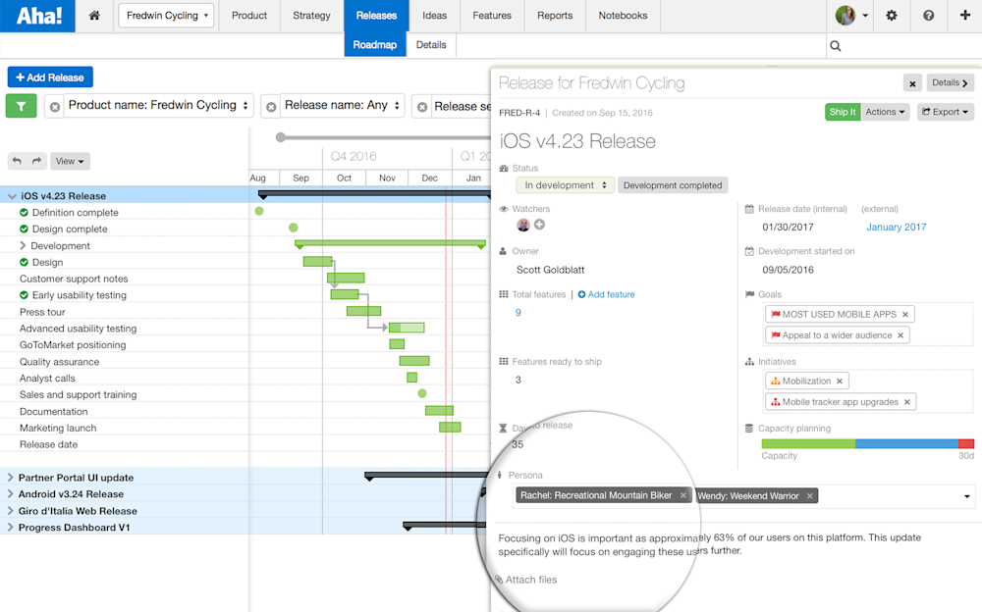
Task: Open help via the question mark icon
Action: click(929, 16)
